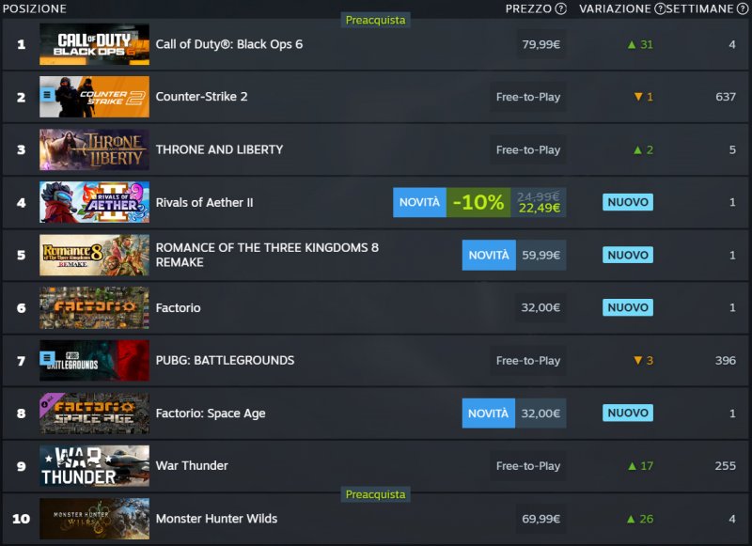This screenshot has height=546, width=752.
Task: Select ROMANCE OF THE THREE KINGDOMS 8 REMAKE title
Action: tap(263, 254)
